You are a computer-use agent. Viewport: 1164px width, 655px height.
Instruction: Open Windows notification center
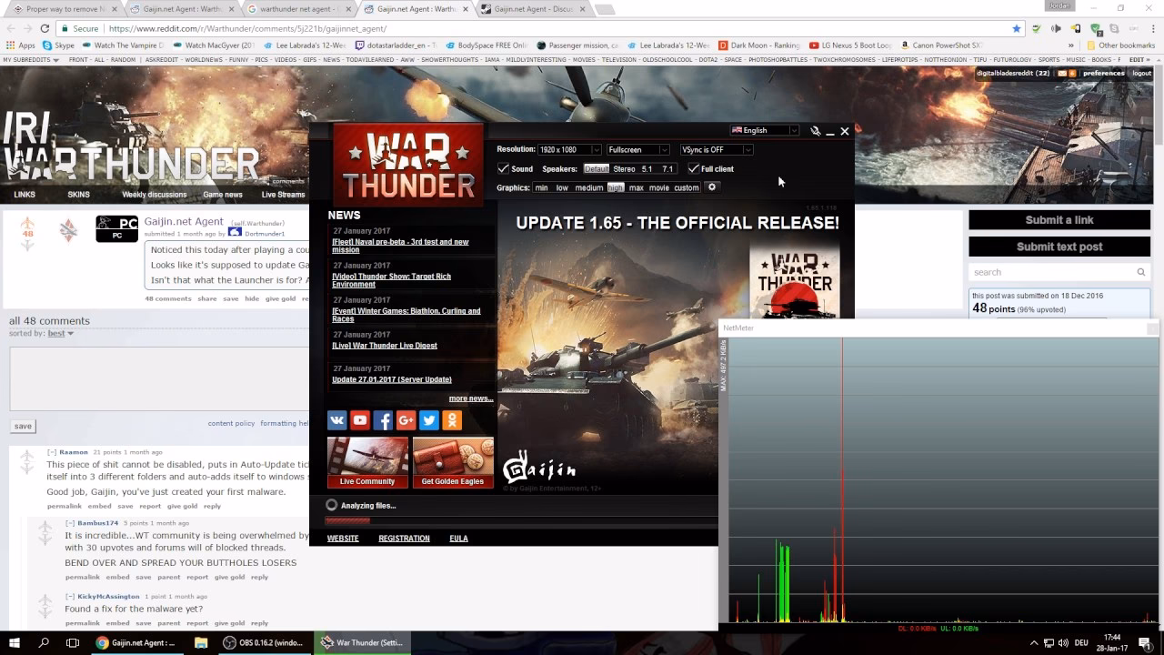click(1145, 642)
